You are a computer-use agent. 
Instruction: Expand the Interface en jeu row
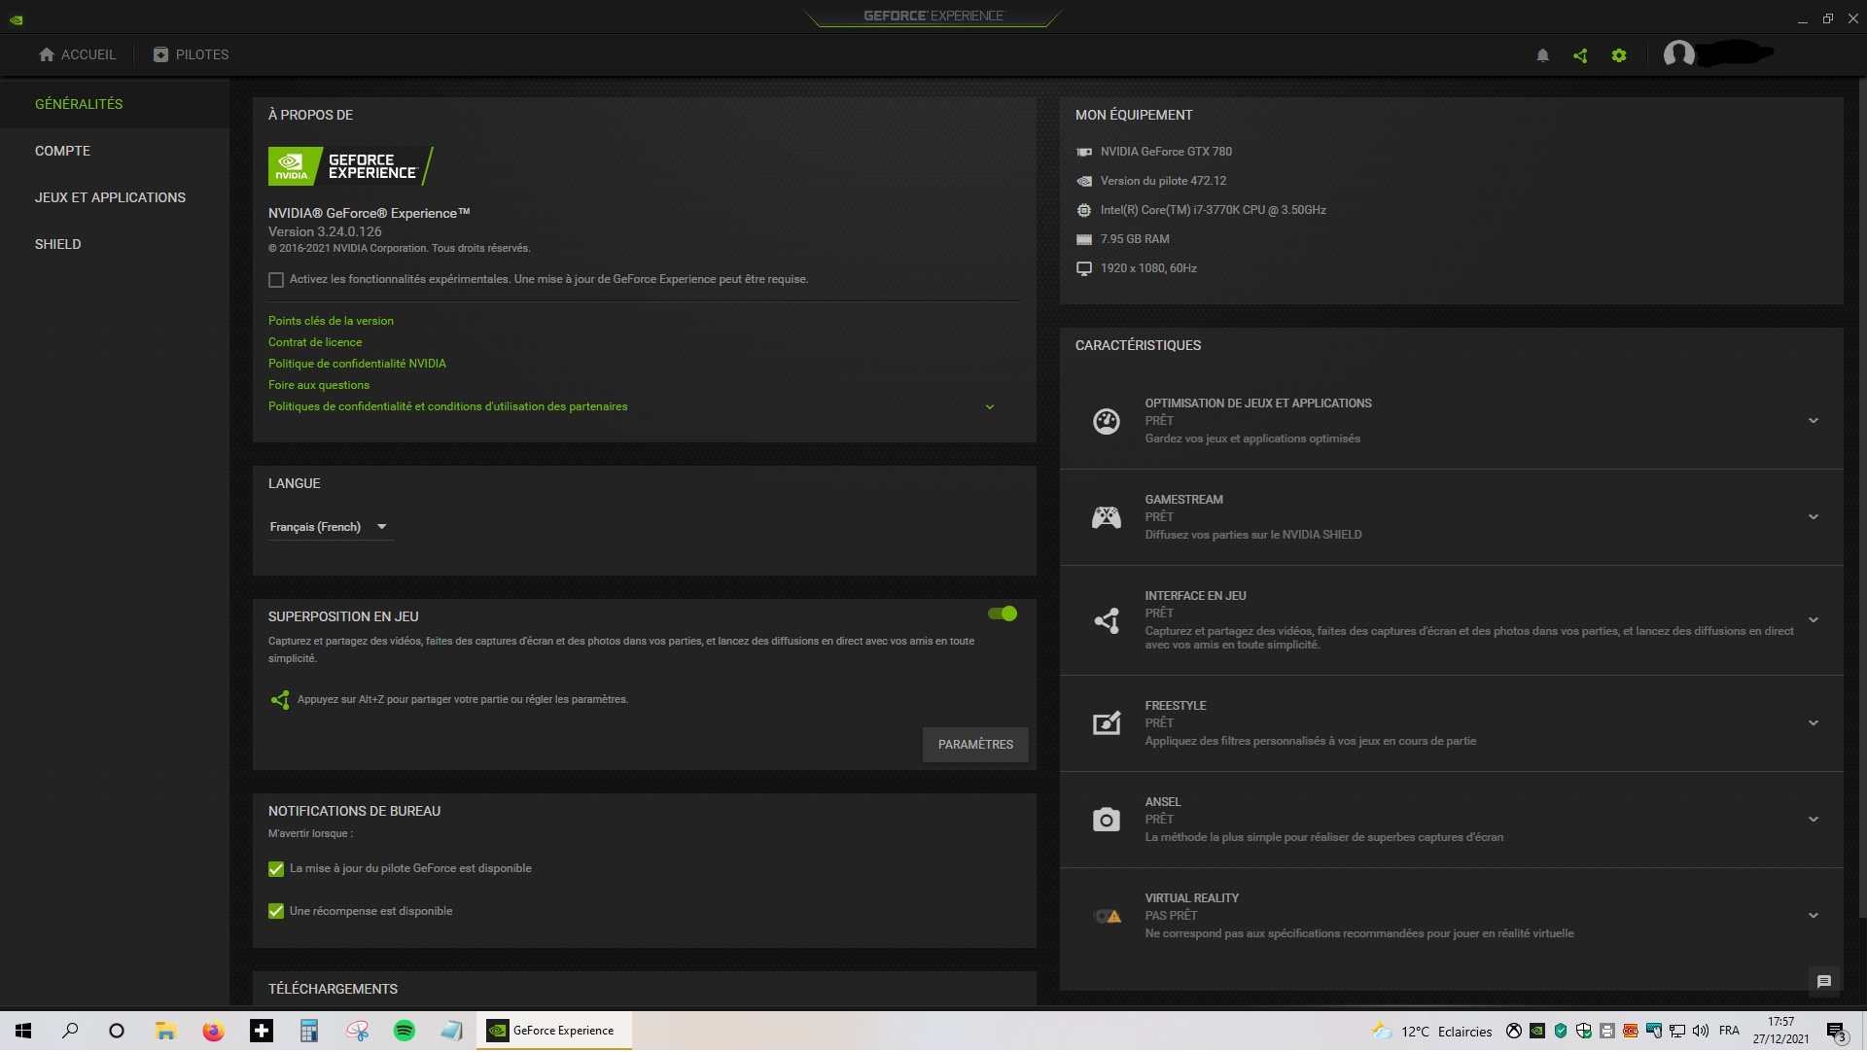point(1814,620)
